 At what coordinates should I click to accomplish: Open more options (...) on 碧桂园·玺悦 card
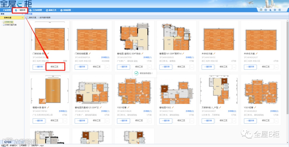pyautogui.click(x=150, y=67)
